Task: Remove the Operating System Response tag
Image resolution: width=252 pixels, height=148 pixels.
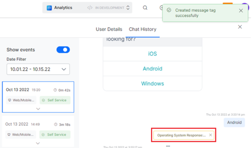Action: point(210,135)
